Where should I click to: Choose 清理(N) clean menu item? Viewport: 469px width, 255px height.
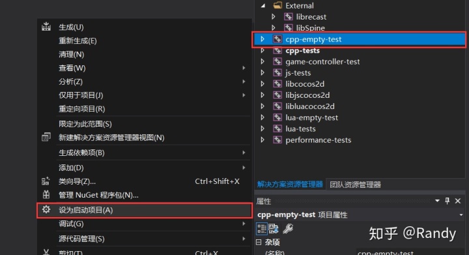[144, 54]
